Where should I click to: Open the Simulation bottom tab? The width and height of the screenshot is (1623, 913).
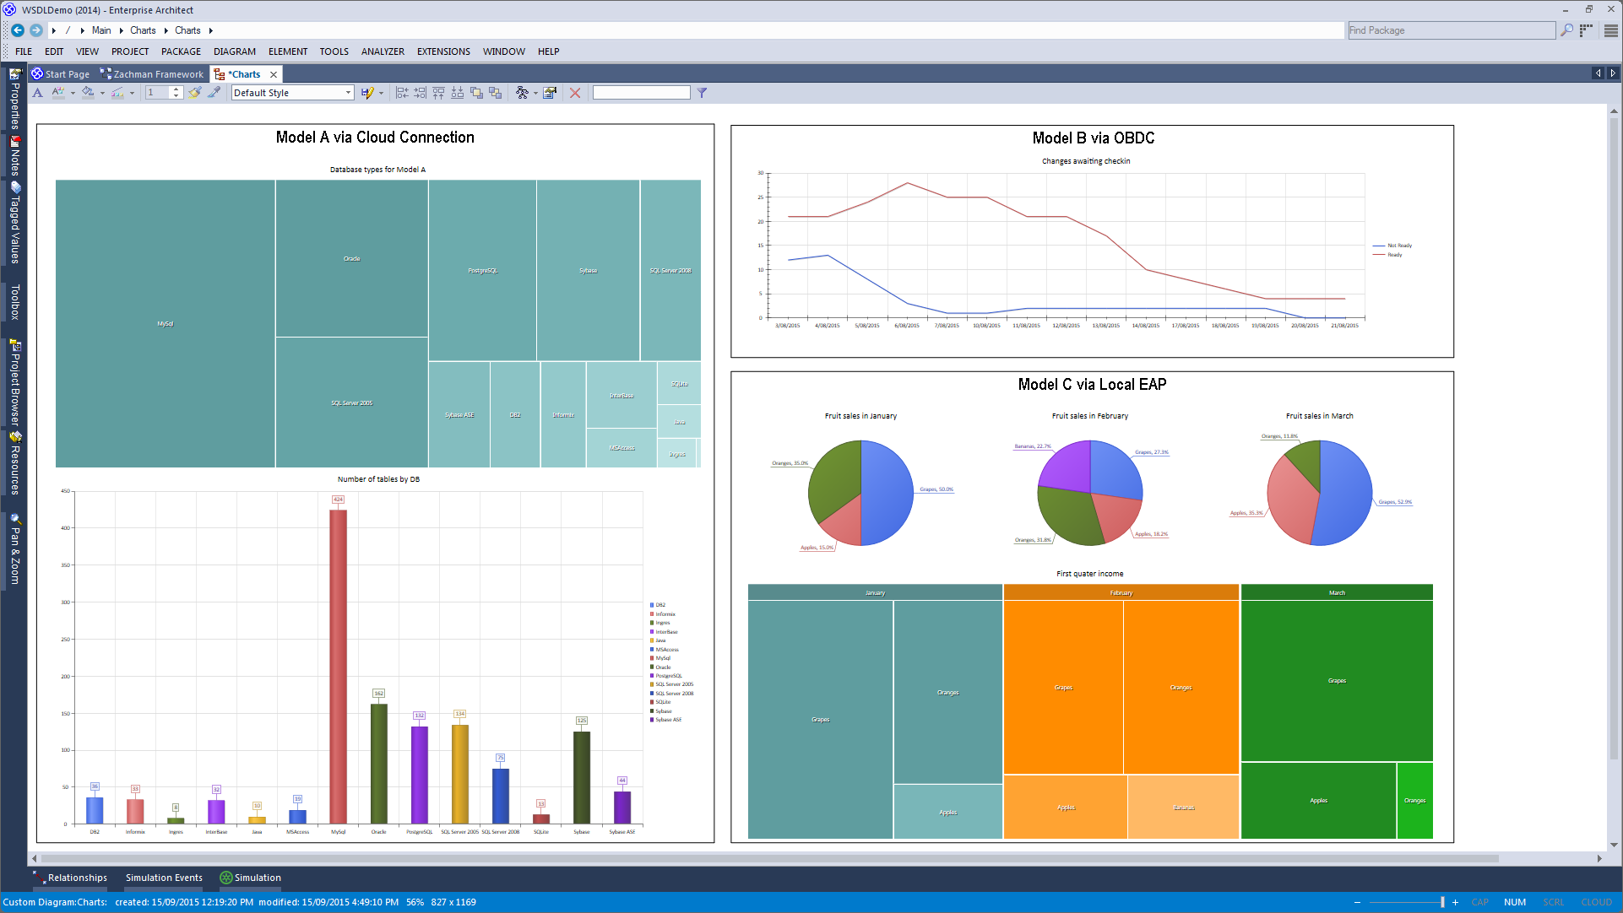251,878
